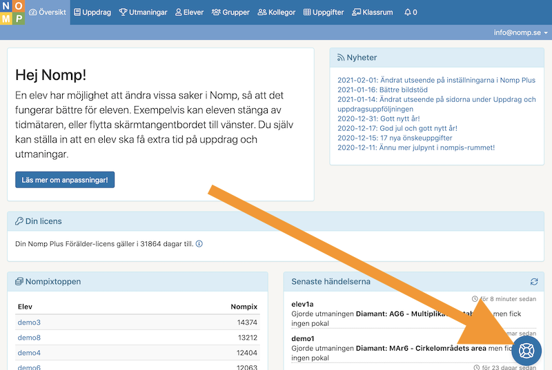Refresh the Senaste händelserna panel
The height and width of the screenshot is (370, 552).
(x=534, y=281)
